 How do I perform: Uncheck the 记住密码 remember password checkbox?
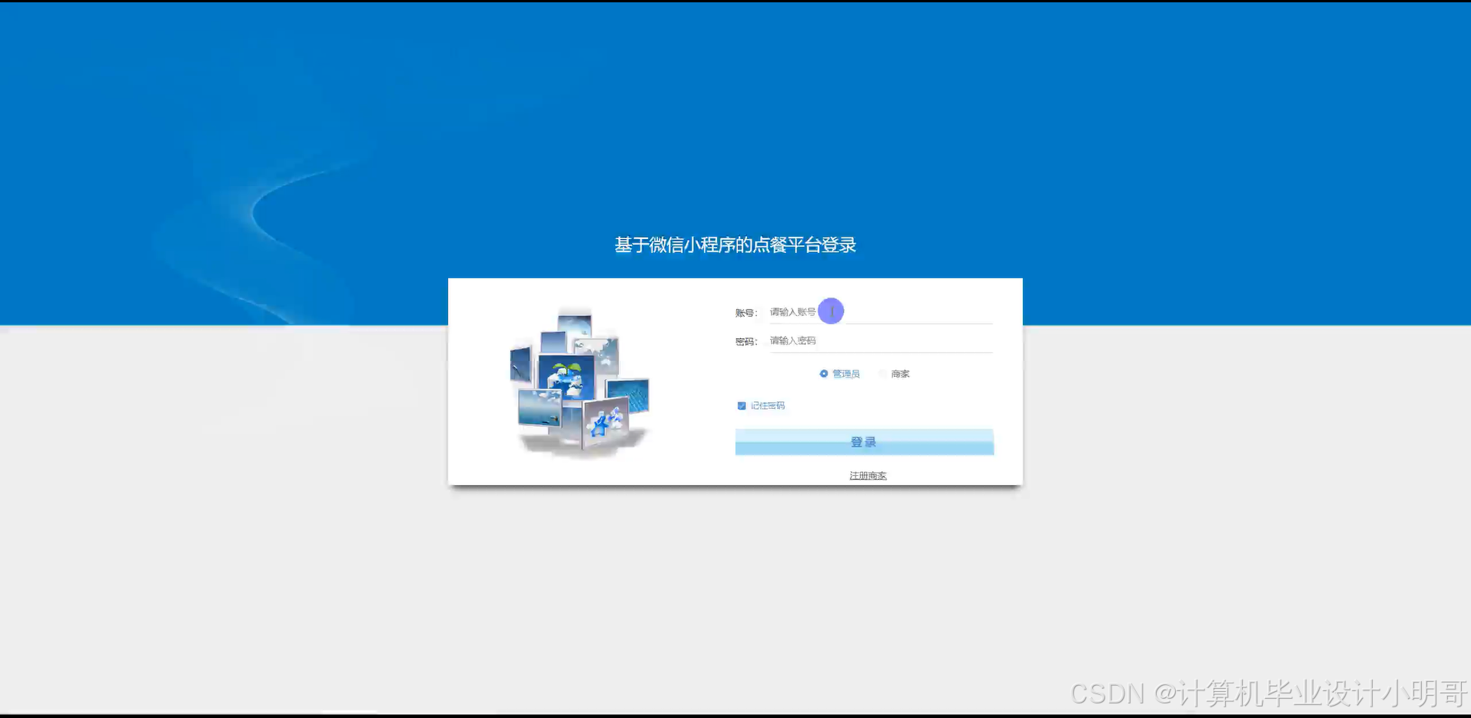pos(742,405)
